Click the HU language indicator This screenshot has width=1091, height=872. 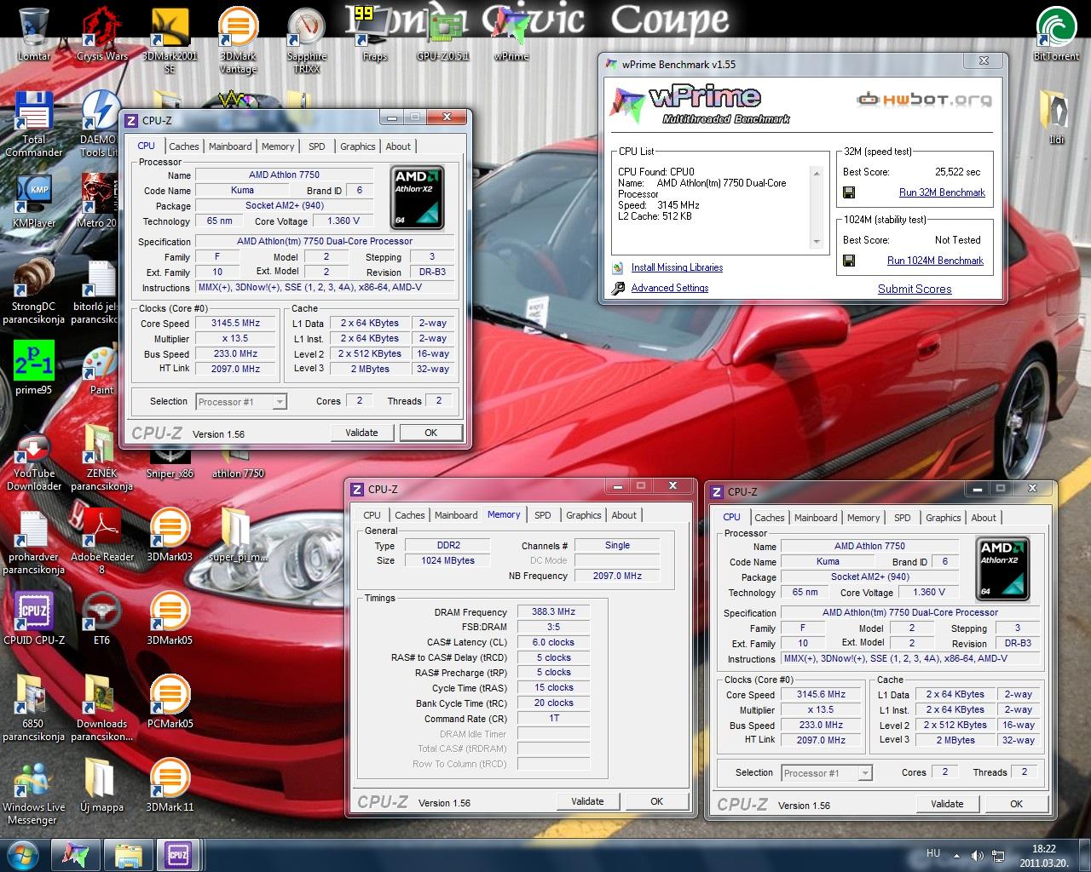[x=933, y=853]
